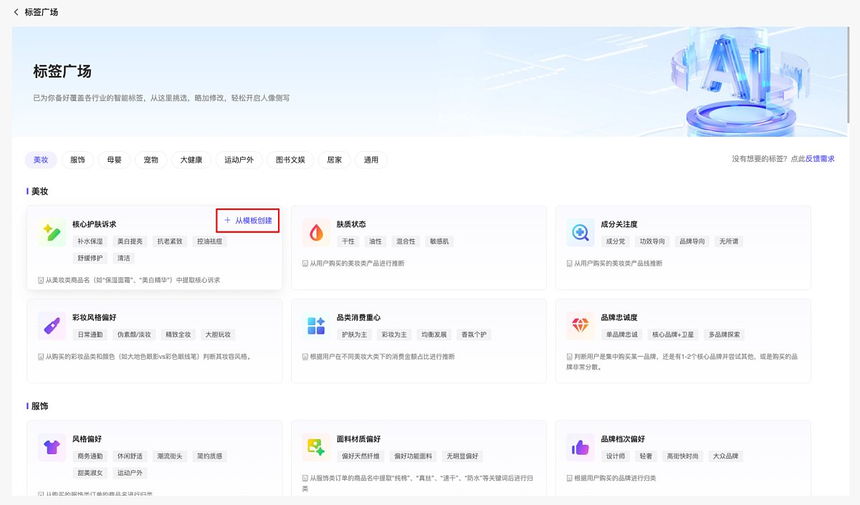
Task: Switch to the 大健康 tab
Action: [191, 160]
